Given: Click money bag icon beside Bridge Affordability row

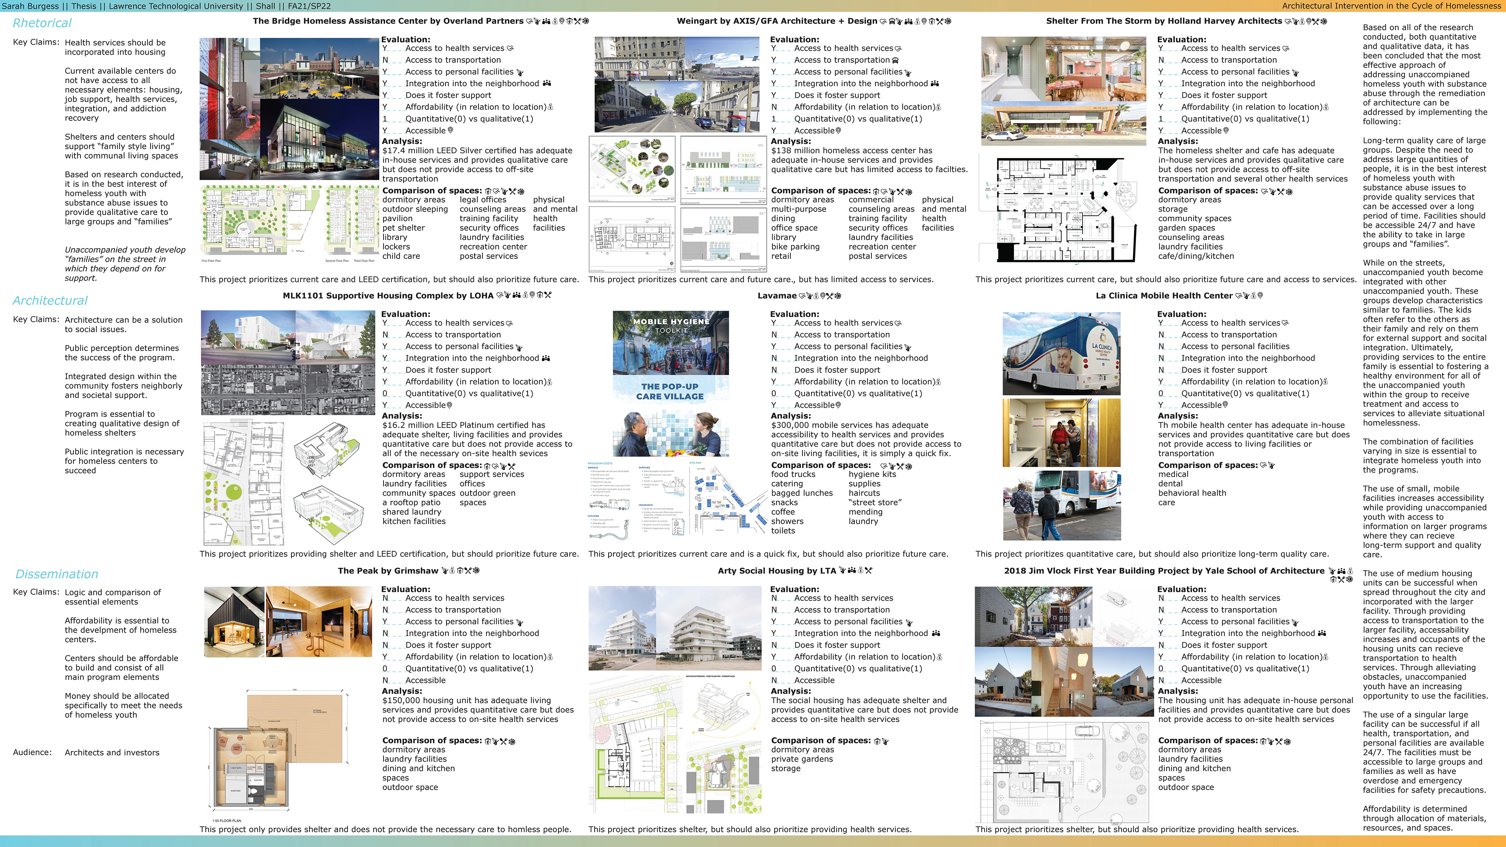Looking at the screenshot, I should tap(551, 107).
